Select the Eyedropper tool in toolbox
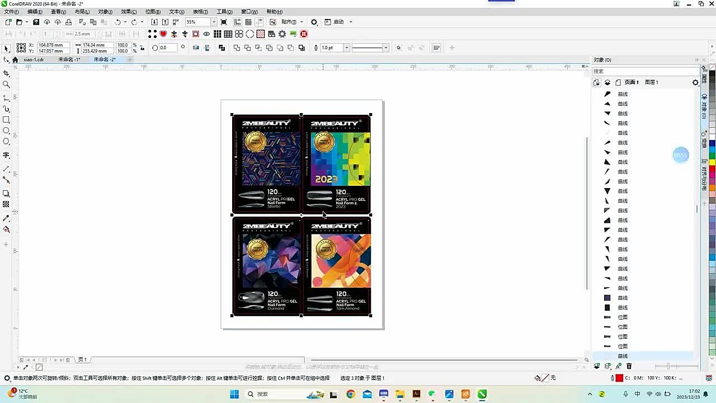The height and width of the screenshot is (403, 716). 6,218
